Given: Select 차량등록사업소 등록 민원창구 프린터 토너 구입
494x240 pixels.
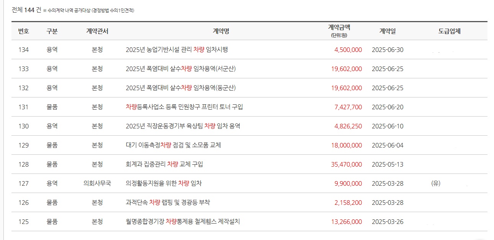Looking at the screenshot, I should [184, 107].
